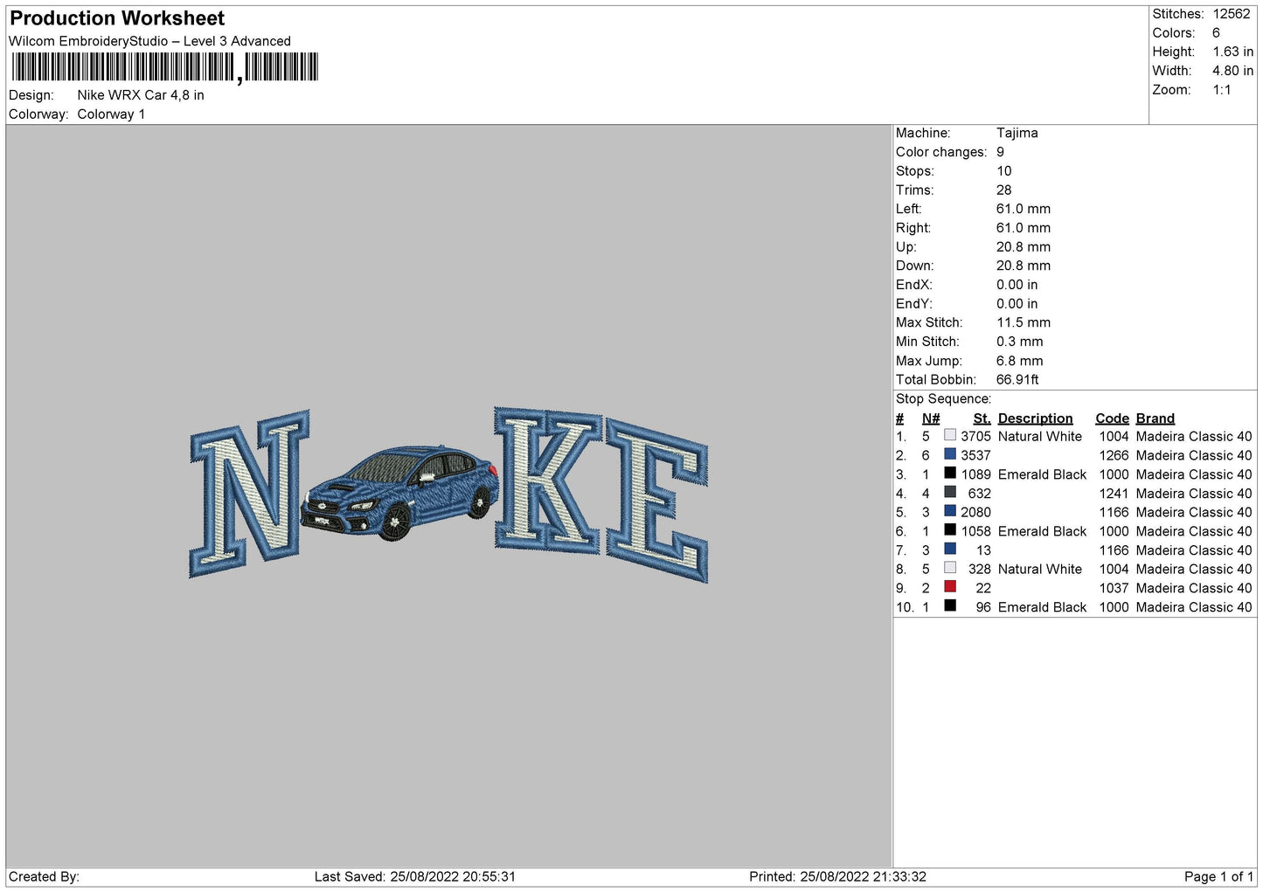Click the 'Description' column header
Screen dimensions: 1263x892
pyautogui.click(x=1035, y=418)
